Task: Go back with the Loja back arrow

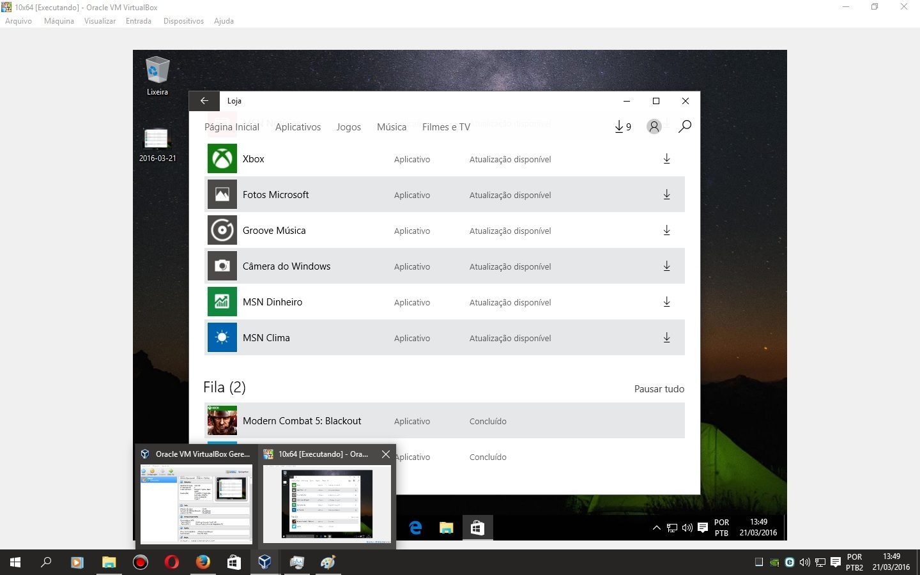Action: pyautogui.click(x=204, y=101)
